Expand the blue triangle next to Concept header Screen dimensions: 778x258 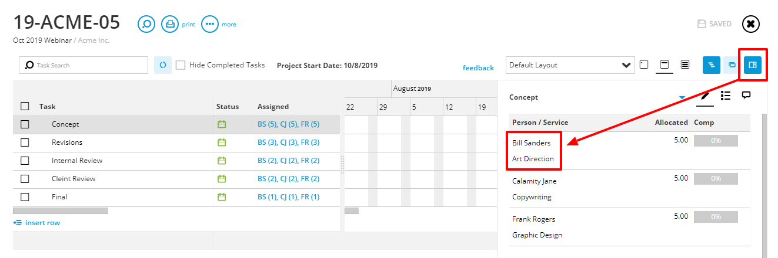click(x=682, y=97)
